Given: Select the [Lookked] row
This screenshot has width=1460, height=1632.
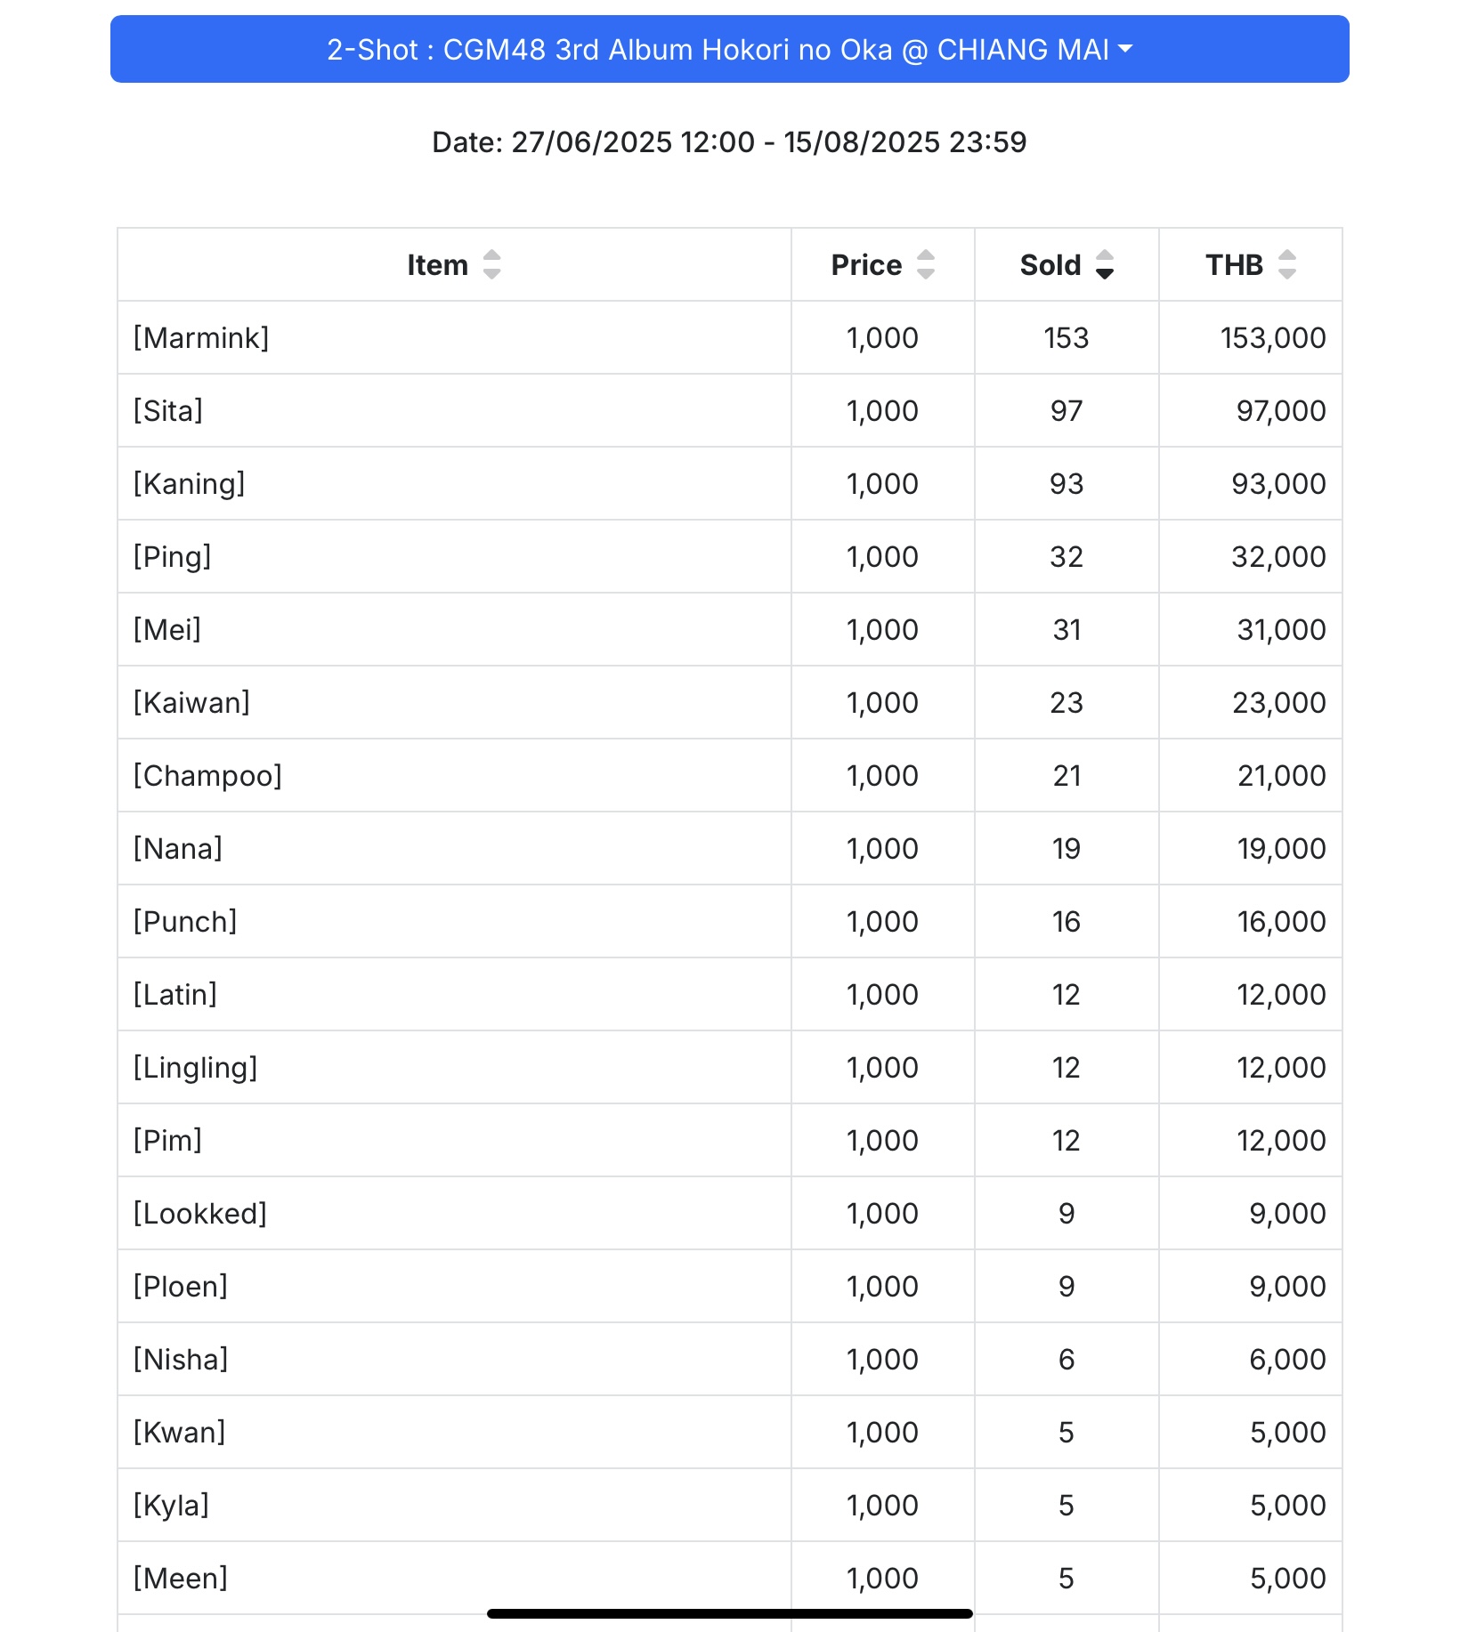Looking at the screenshot, I should (729, 1214).
